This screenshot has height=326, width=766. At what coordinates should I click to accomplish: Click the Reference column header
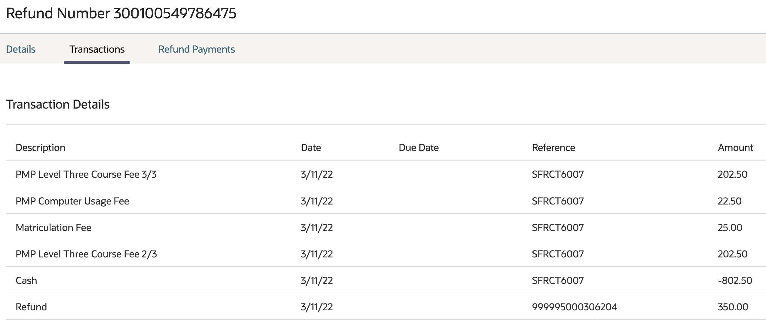coord(553,148)
